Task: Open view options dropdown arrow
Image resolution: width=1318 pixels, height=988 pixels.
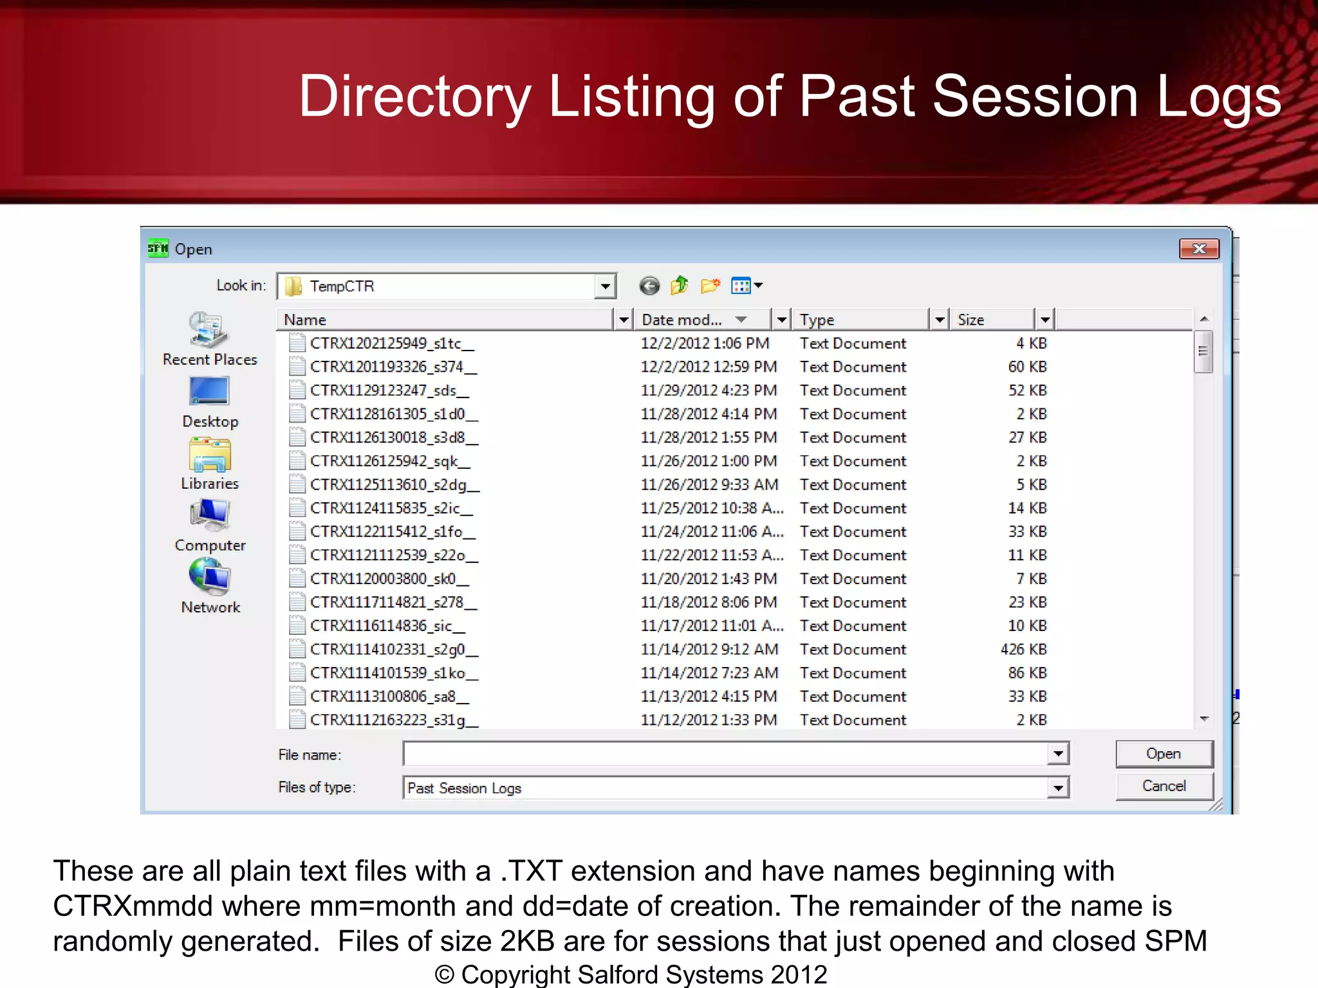Action: [x=759, y=286]
